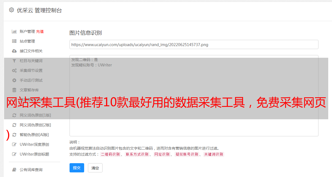Click the book icon for 公有词库查询
The width and height of the screenshot is (332, 177).
click(14, 170)
